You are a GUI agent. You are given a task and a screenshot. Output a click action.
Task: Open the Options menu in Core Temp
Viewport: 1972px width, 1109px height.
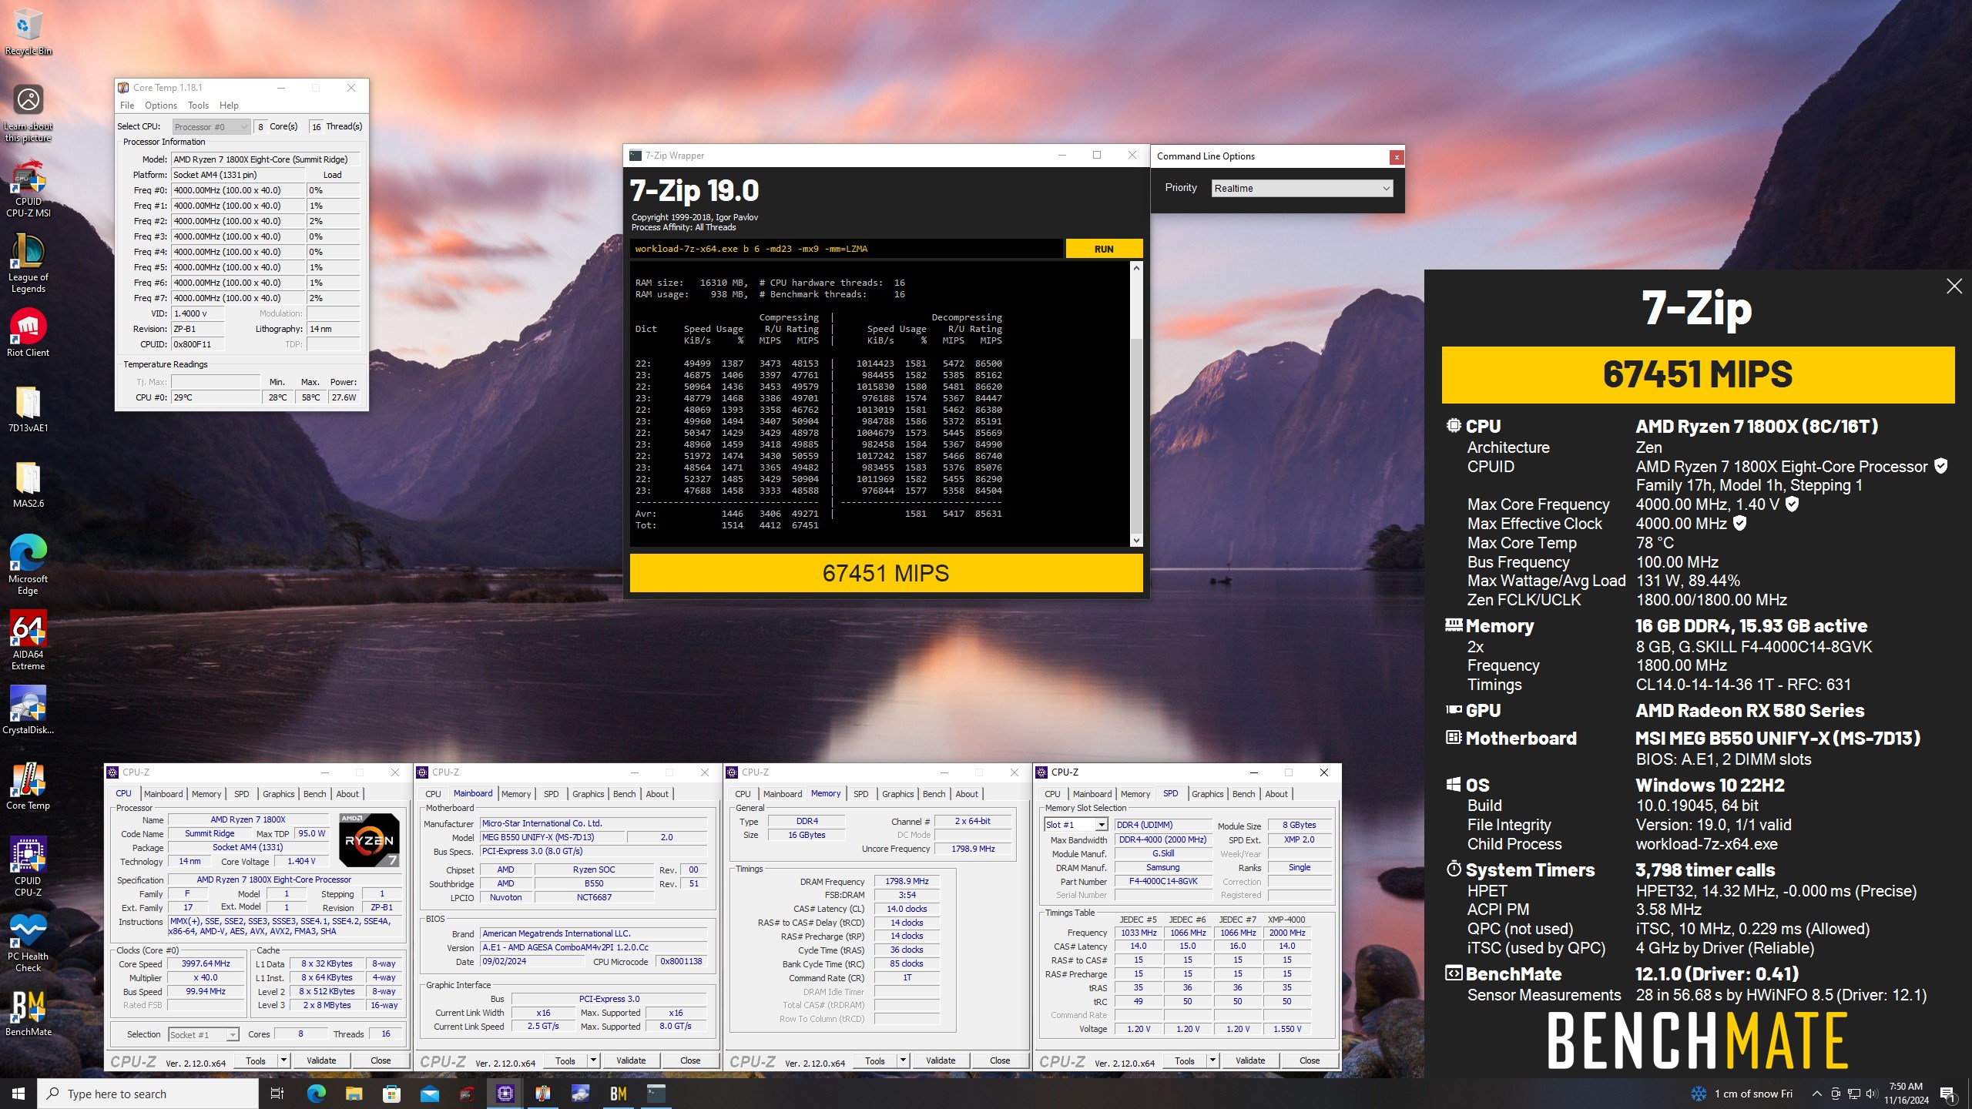click(x=161, y=106)
